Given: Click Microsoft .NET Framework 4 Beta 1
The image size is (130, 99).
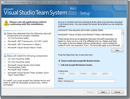Looking at the screenshot, I should 25,44.
